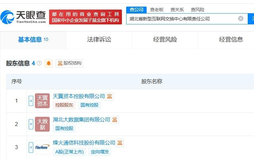Clear the search box with the X icon
254x159 pixels.
coord(241,18)
